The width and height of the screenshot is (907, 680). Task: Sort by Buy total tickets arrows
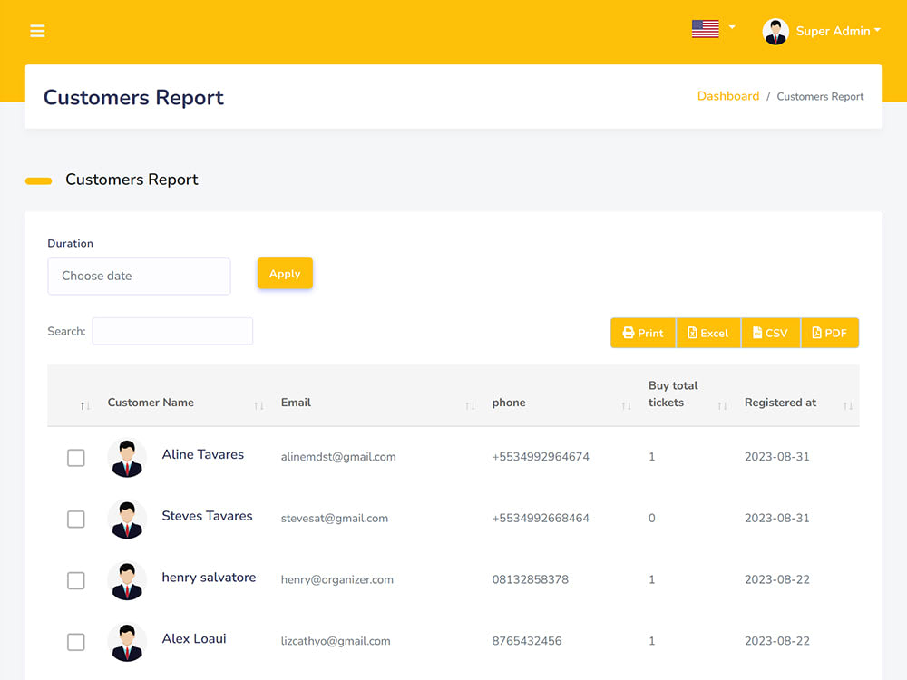[x=722, y=406]
